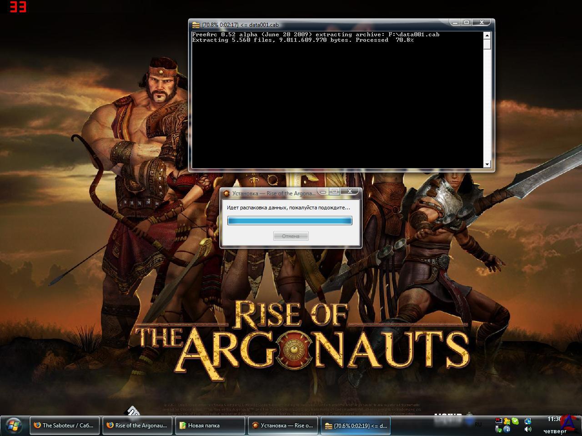582x436 pixels.
Task: Click the network icon in system tray
Action: (527, 421)
